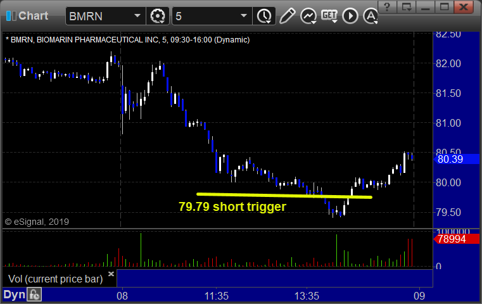Click the 81.50 price axis label

click(x=448, y=94)
